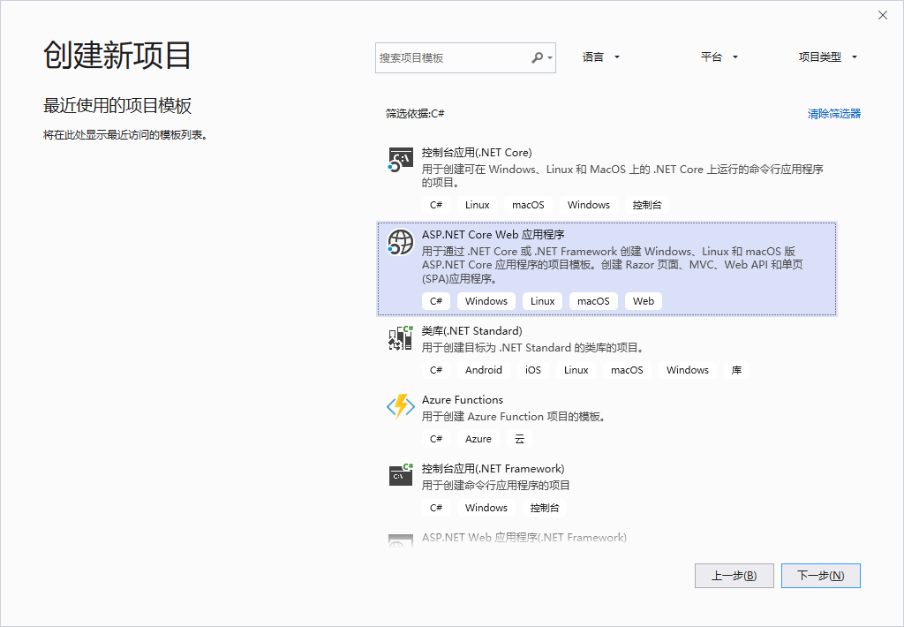Click the 下一步(N) next button
The height and width of the screenshot is (627, 904).
click(820, 576)
